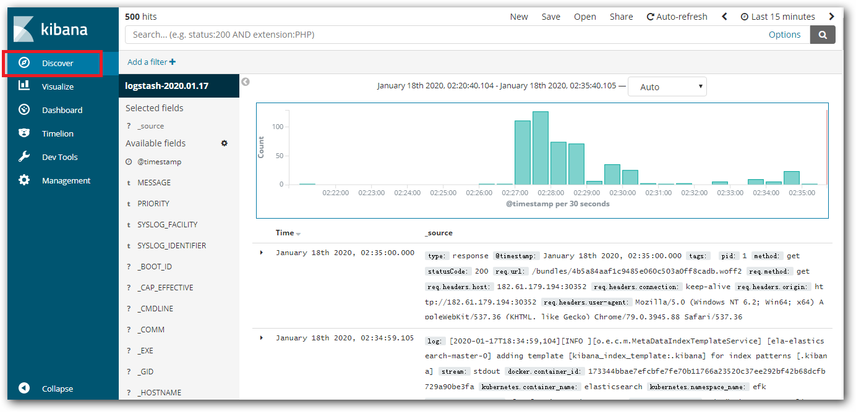Click the histogram bar at 02:28:00
Viewport: 856px width, 412px height.
559,163
